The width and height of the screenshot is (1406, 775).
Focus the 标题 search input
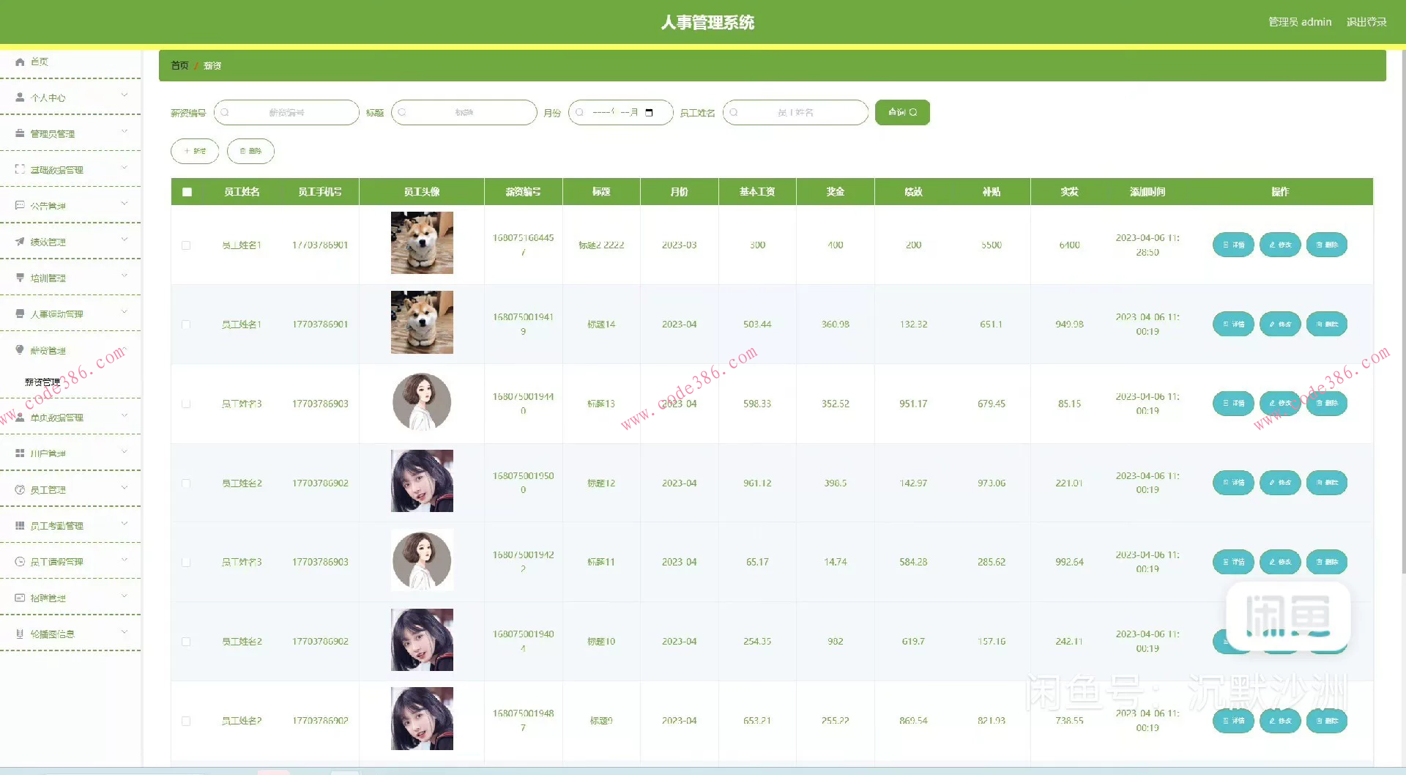click(x=464, y=113)
